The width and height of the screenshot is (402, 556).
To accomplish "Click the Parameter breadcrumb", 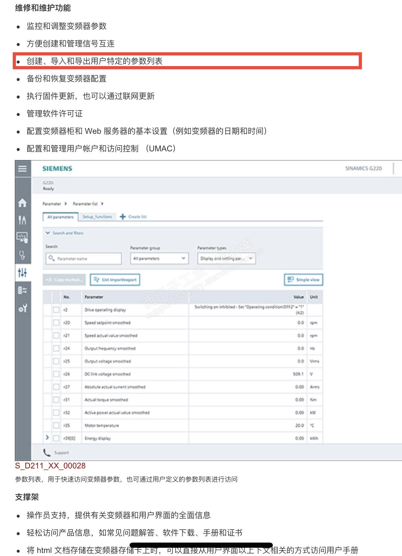I will click(52, 204).
